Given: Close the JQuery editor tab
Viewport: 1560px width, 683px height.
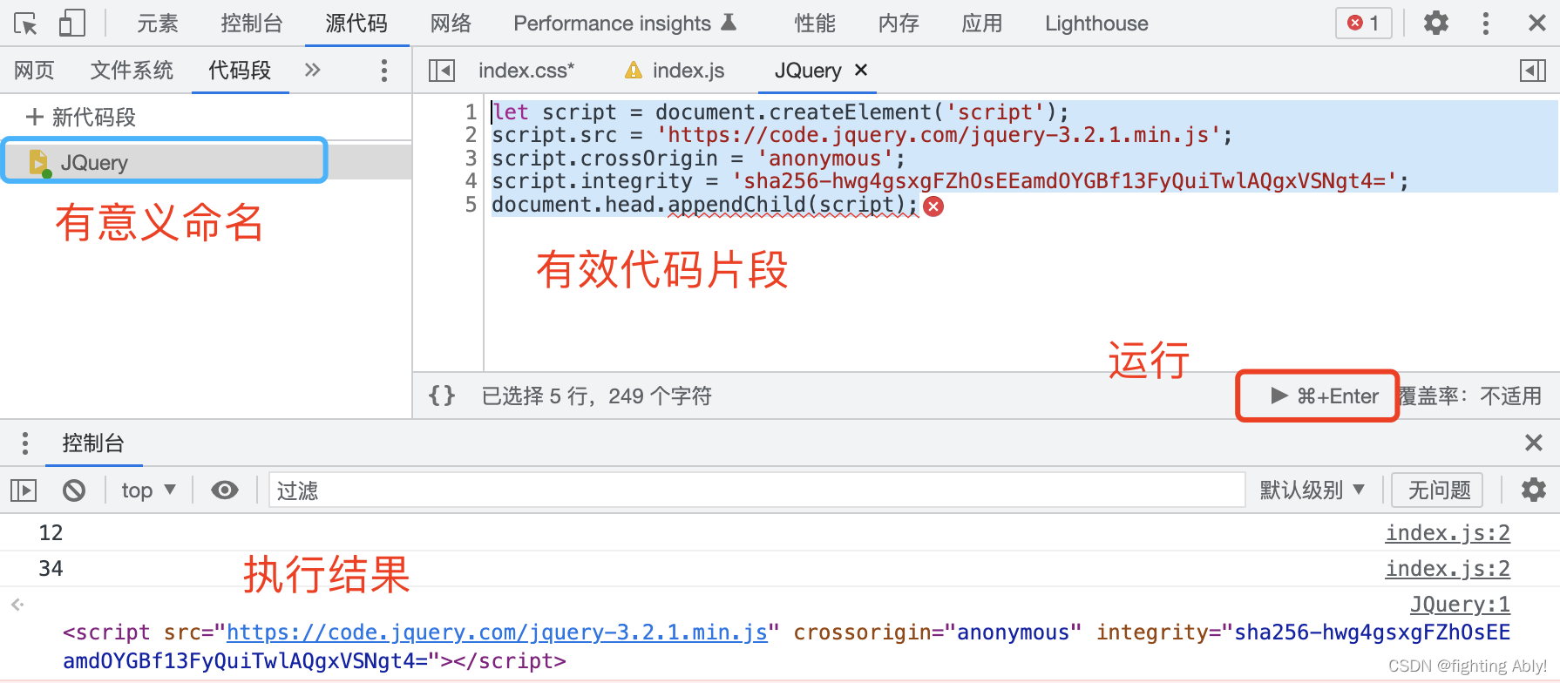Looking at the screenshot, I should (x=861, y=70).
